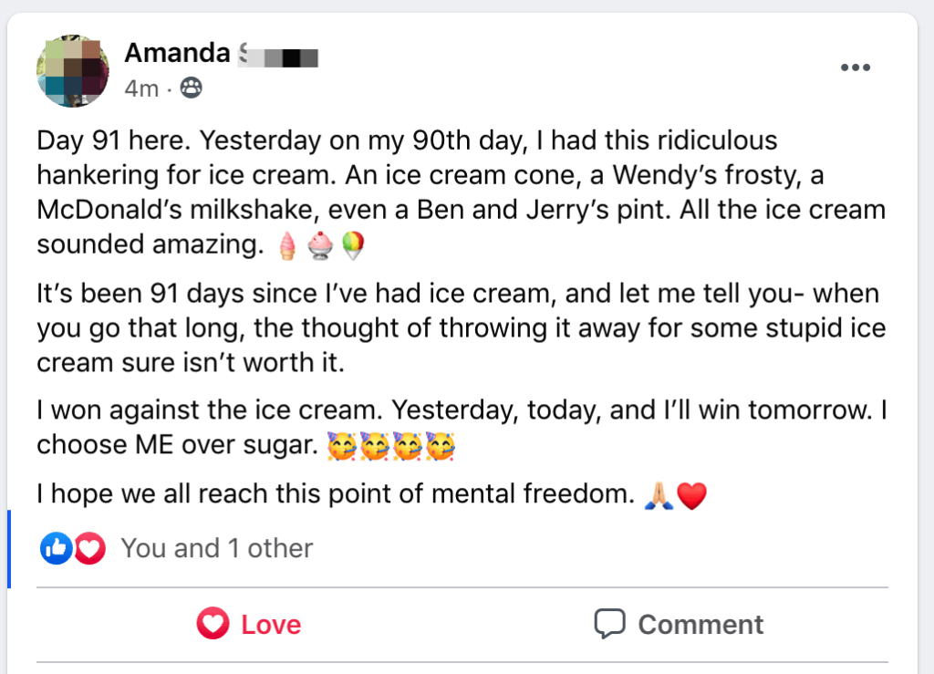
Task: Click the praying hands emoji
Action: pyautogui.click(x=659, y=495)
